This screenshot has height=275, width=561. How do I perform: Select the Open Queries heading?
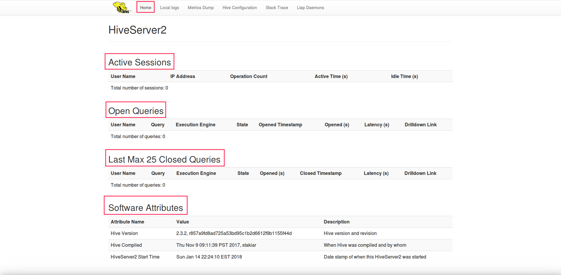136,111
